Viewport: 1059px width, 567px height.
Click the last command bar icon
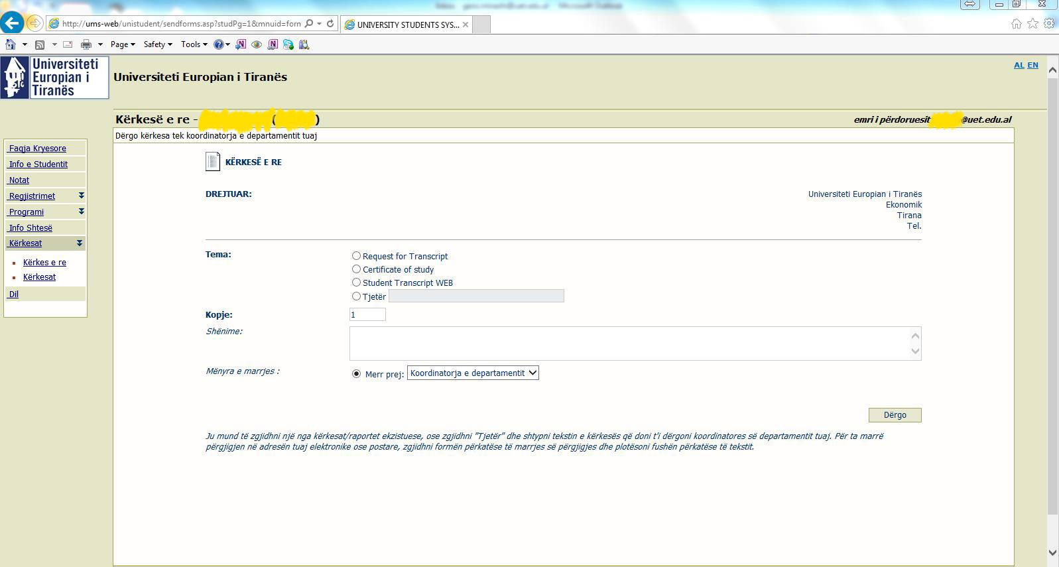coord(304,44)
